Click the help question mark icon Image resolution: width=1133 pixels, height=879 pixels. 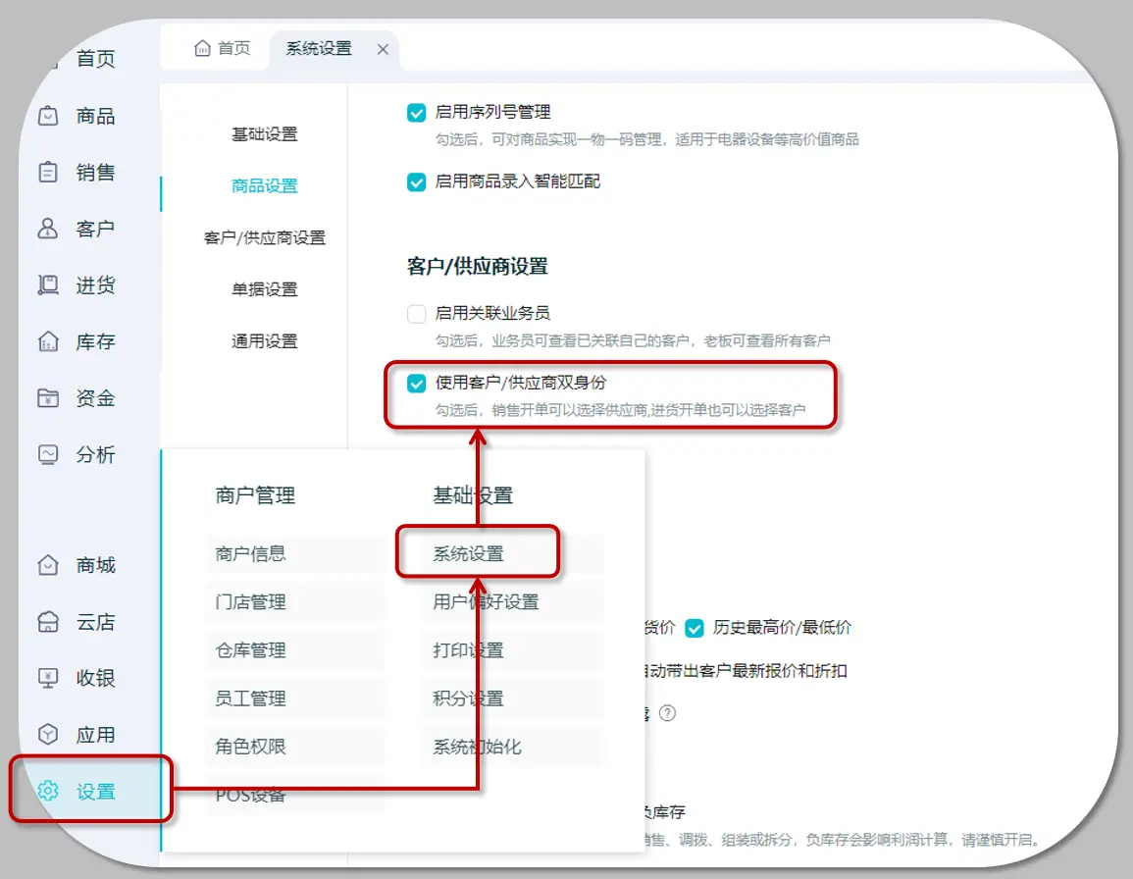click(668, 713)
